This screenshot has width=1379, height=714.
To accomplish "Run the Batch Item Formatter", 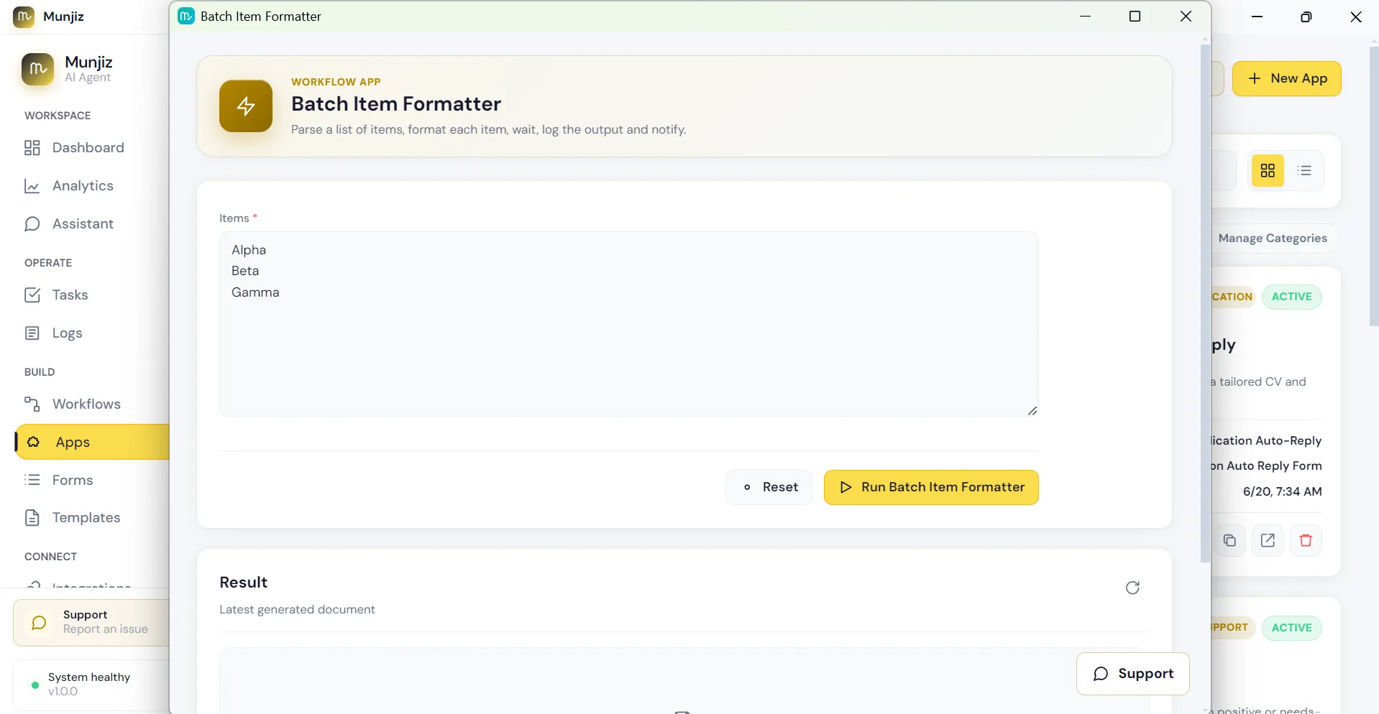I will (931, 487).
